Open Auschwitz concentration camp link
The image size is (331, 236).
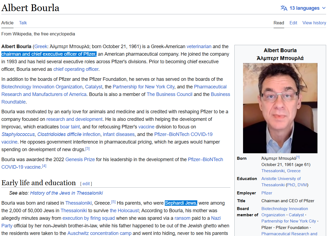point(99,233)
